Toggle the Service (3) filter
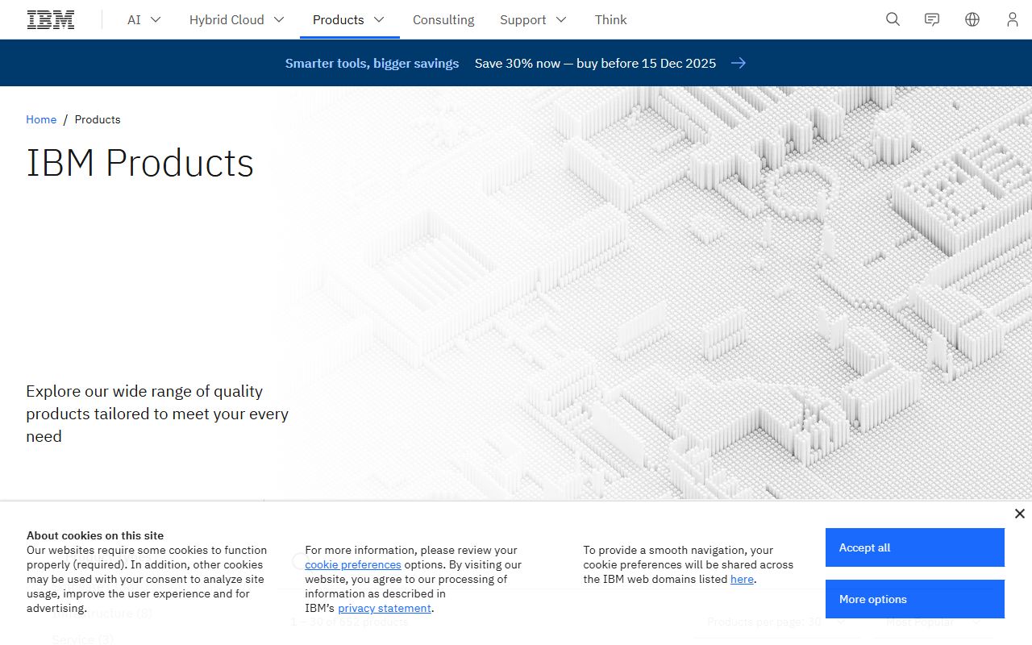Image resolution: width=1032 pixels, height=645 pixels. [82, 639]
